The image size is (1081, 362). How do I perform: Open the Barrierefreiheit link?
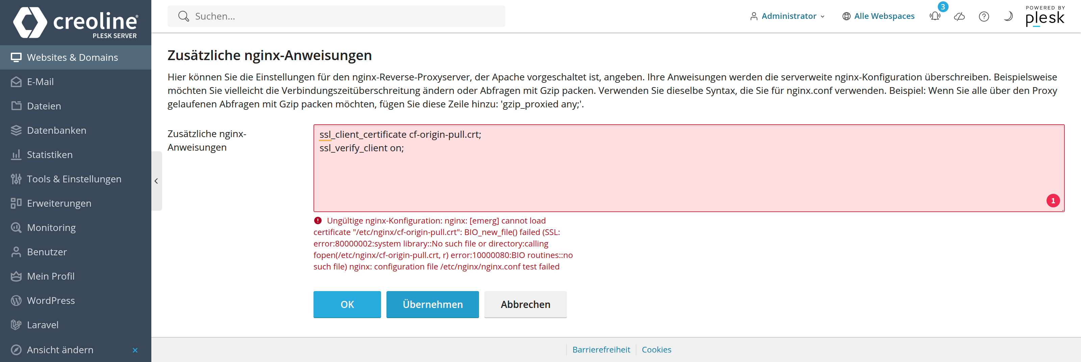(x=601, y=350)
